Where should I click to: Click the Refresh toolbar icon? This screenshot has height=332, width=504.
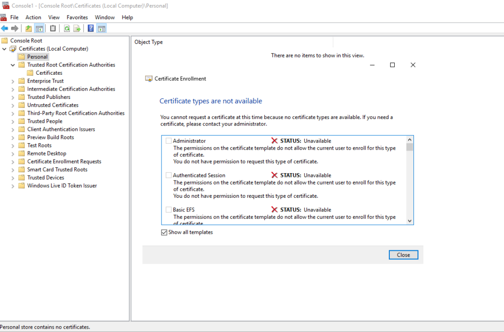(67, 29)
